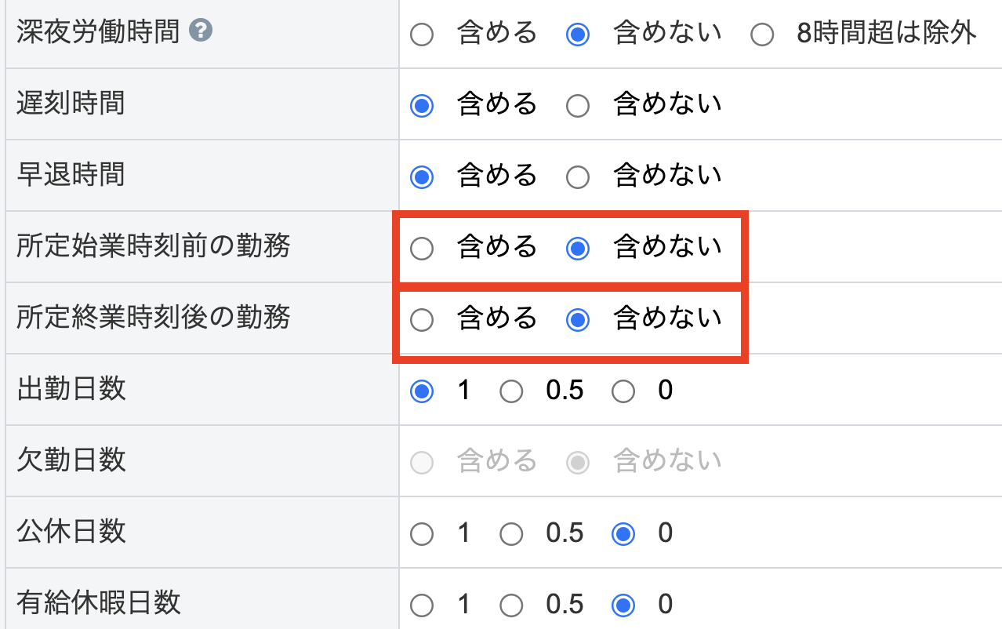Viewport: 1002px width, 629px height.
Task: Select 含めない for 深夜労働時間
Action: (x=578, y=35)
